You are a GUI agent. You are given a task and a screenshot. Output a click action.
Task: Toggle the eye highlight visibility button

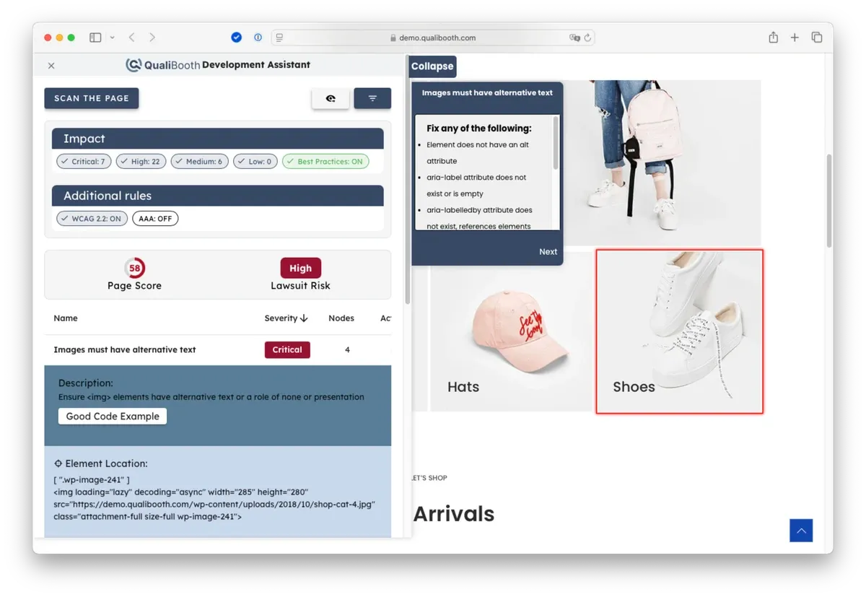[x=331, y=99]
